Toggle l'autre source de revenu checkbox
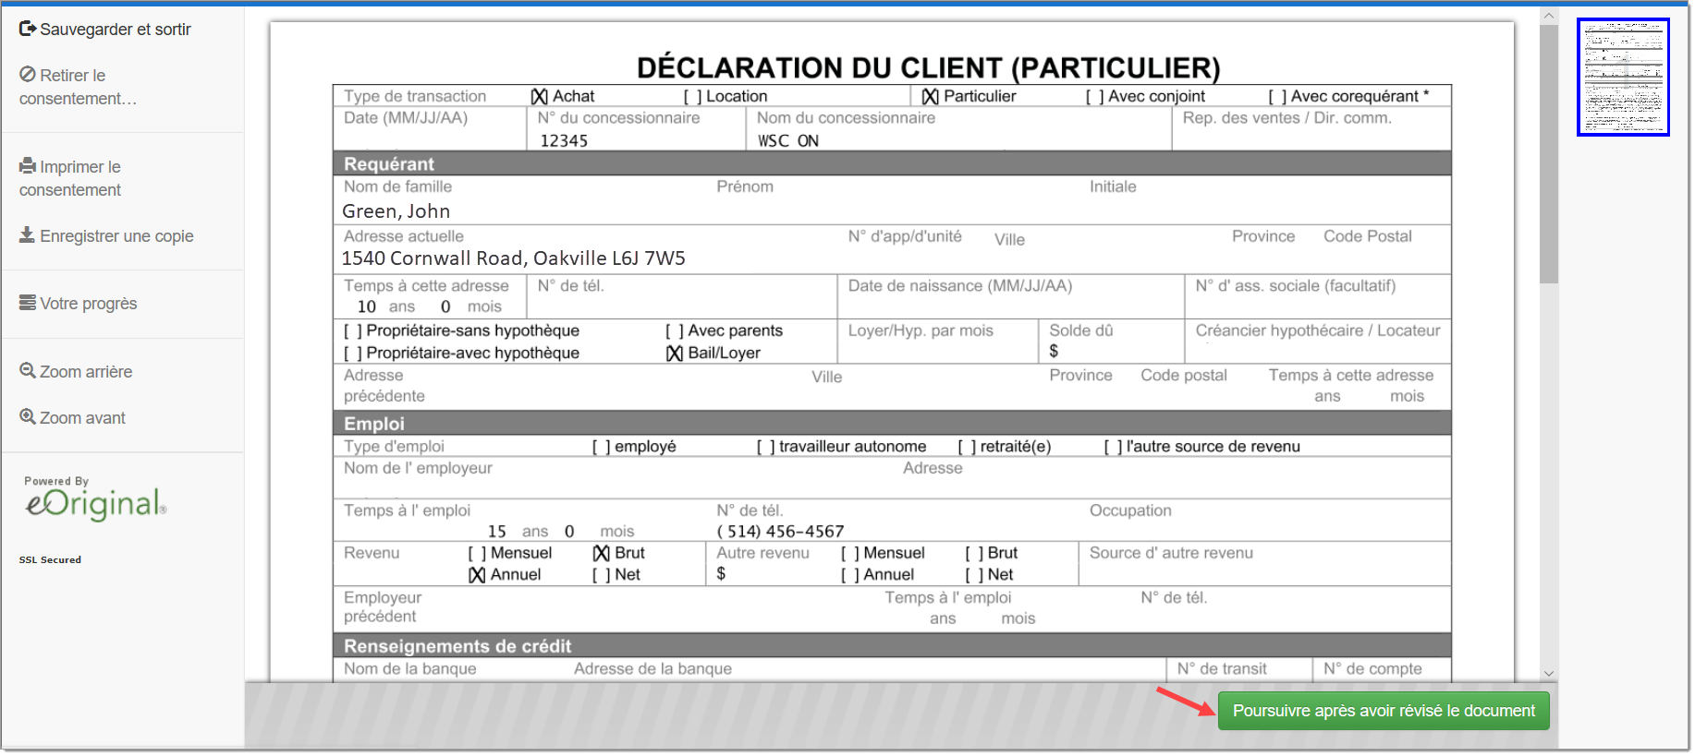Viewport: 1695px width, 756px height. click(1114, 447)
